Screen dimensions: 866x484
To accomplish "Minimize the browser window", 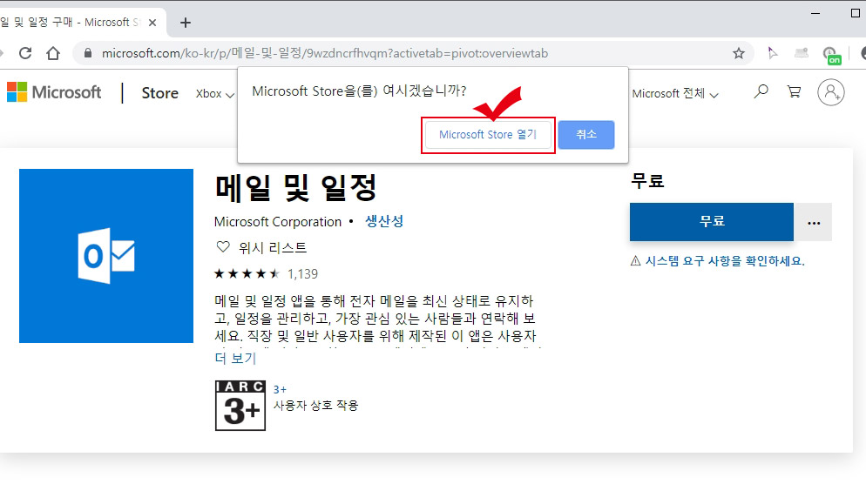I will pos(815,13).
